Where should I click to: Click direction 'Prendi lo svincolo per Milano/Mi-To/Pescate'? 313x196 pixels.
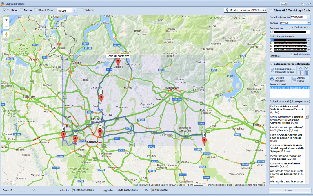[x=286, y=129]
